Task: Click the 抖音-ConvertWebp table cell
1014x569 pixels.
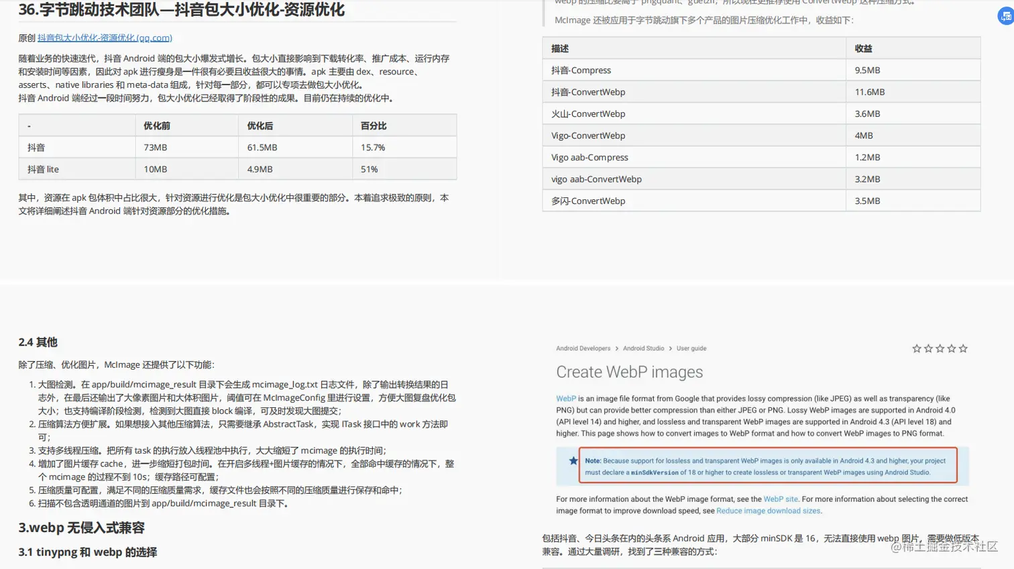Action: 694,92
